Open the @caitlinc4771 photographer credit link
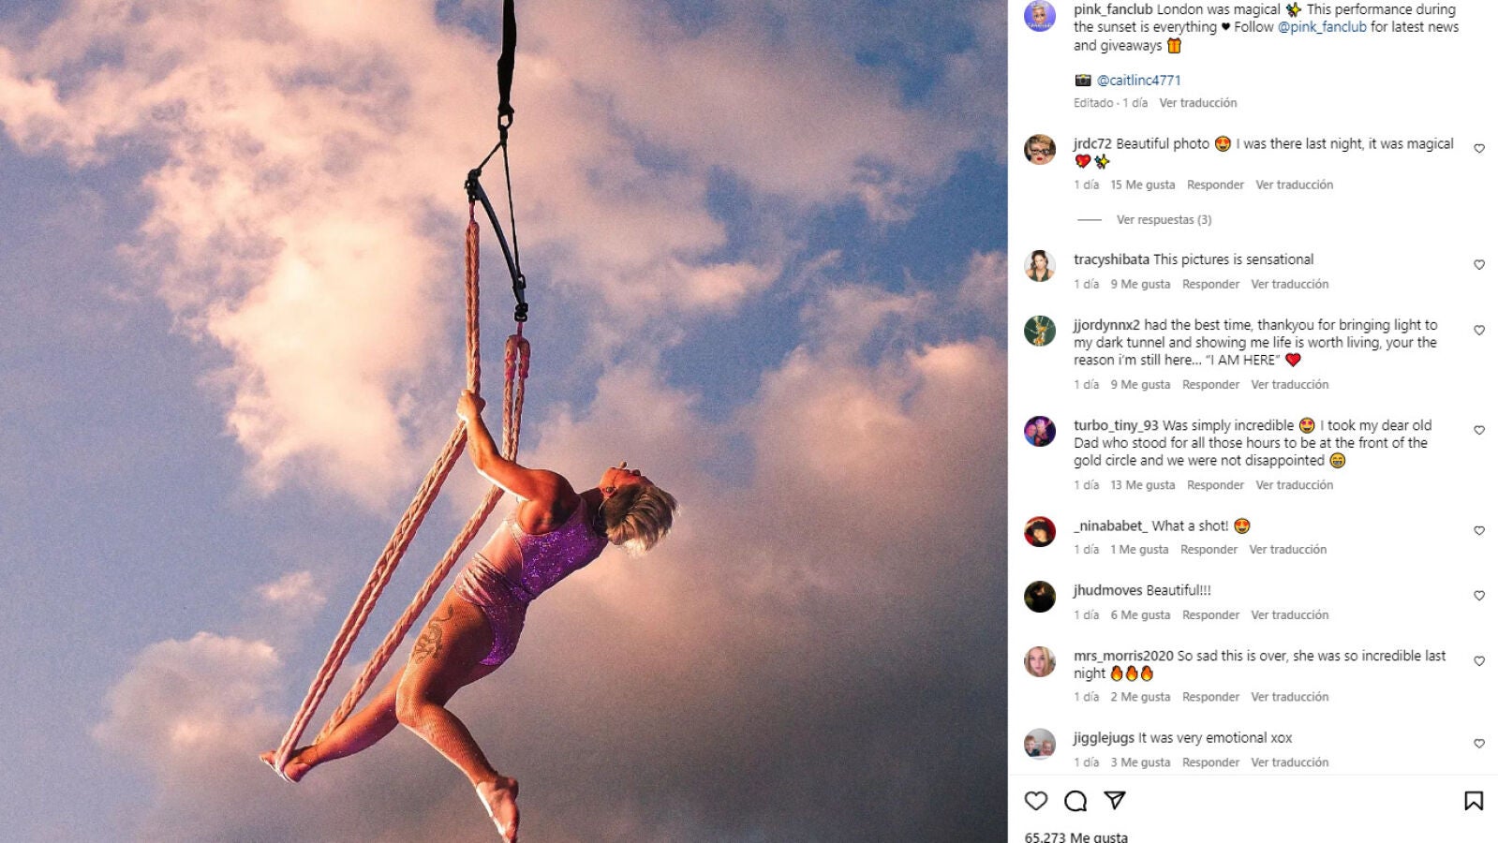 tap(1137, 80)
